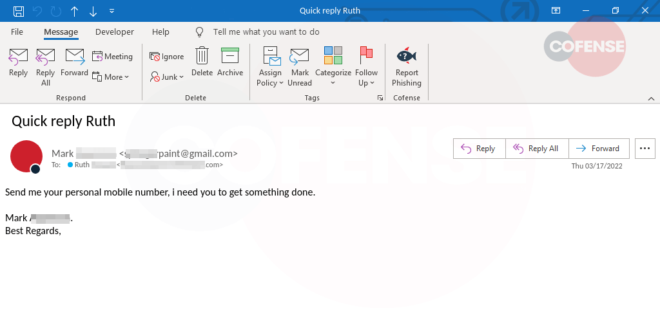
Task: Open the File menu tab
Action: 17,32
